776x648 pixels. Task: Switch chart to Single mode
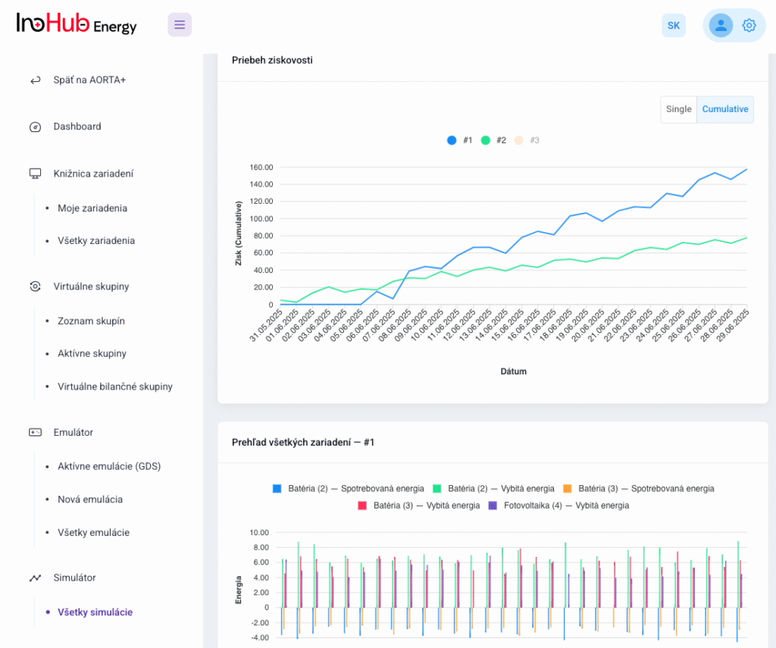[x=678, y=109]
